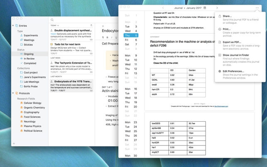Open the calendar picker icon beside January 2017

pos(205,8)
